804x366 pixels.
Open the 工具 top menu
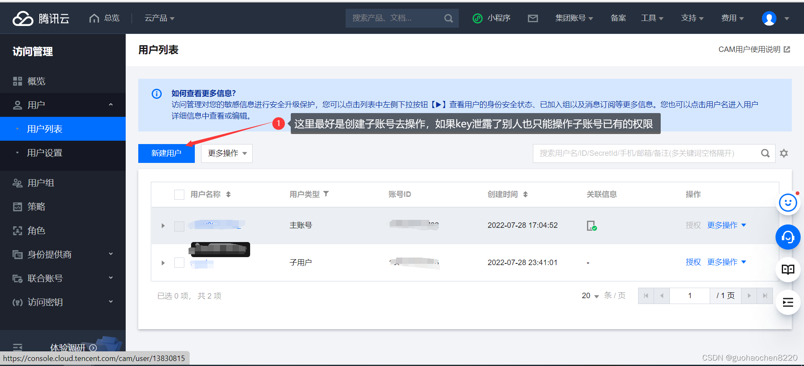pyautogui.click(x=652, y=18)
